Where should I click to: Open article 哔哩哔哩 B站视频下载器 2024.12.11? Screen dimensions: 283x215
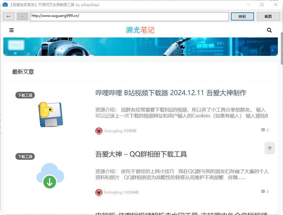pos(171,93)
